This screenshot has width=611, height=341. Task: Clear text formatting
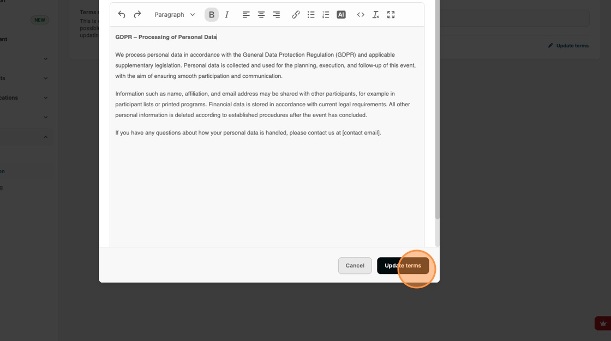tap(376, 14)
